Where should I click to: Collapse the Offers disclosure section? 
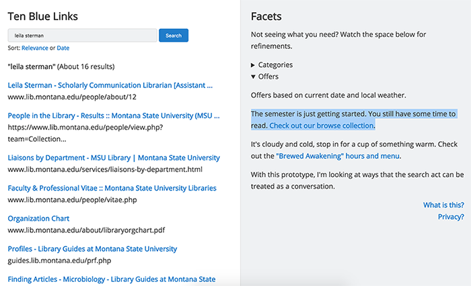(254, 77)
